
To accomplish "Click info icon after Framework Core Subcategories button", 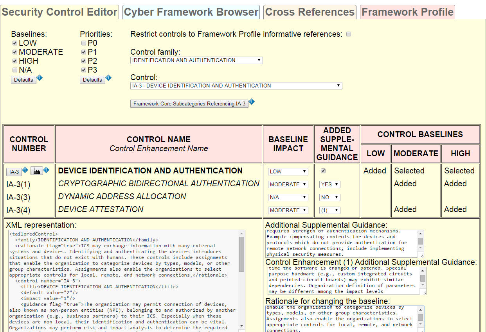I will [x=252, y=102].
